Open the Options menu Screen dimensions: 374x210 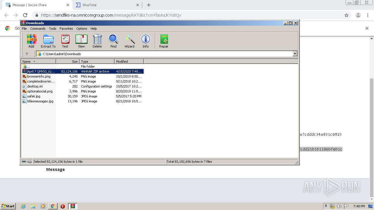point(82,29)
